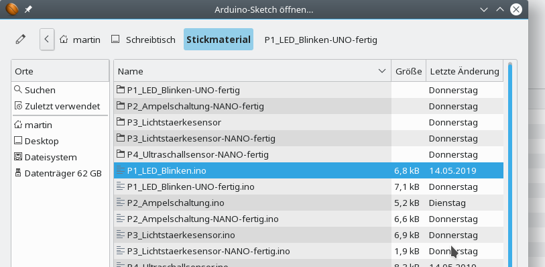Click the pencil edit-path icon

coord(21,40)
